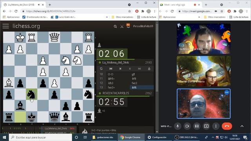Open new tab in lichess window

(50, 5)
